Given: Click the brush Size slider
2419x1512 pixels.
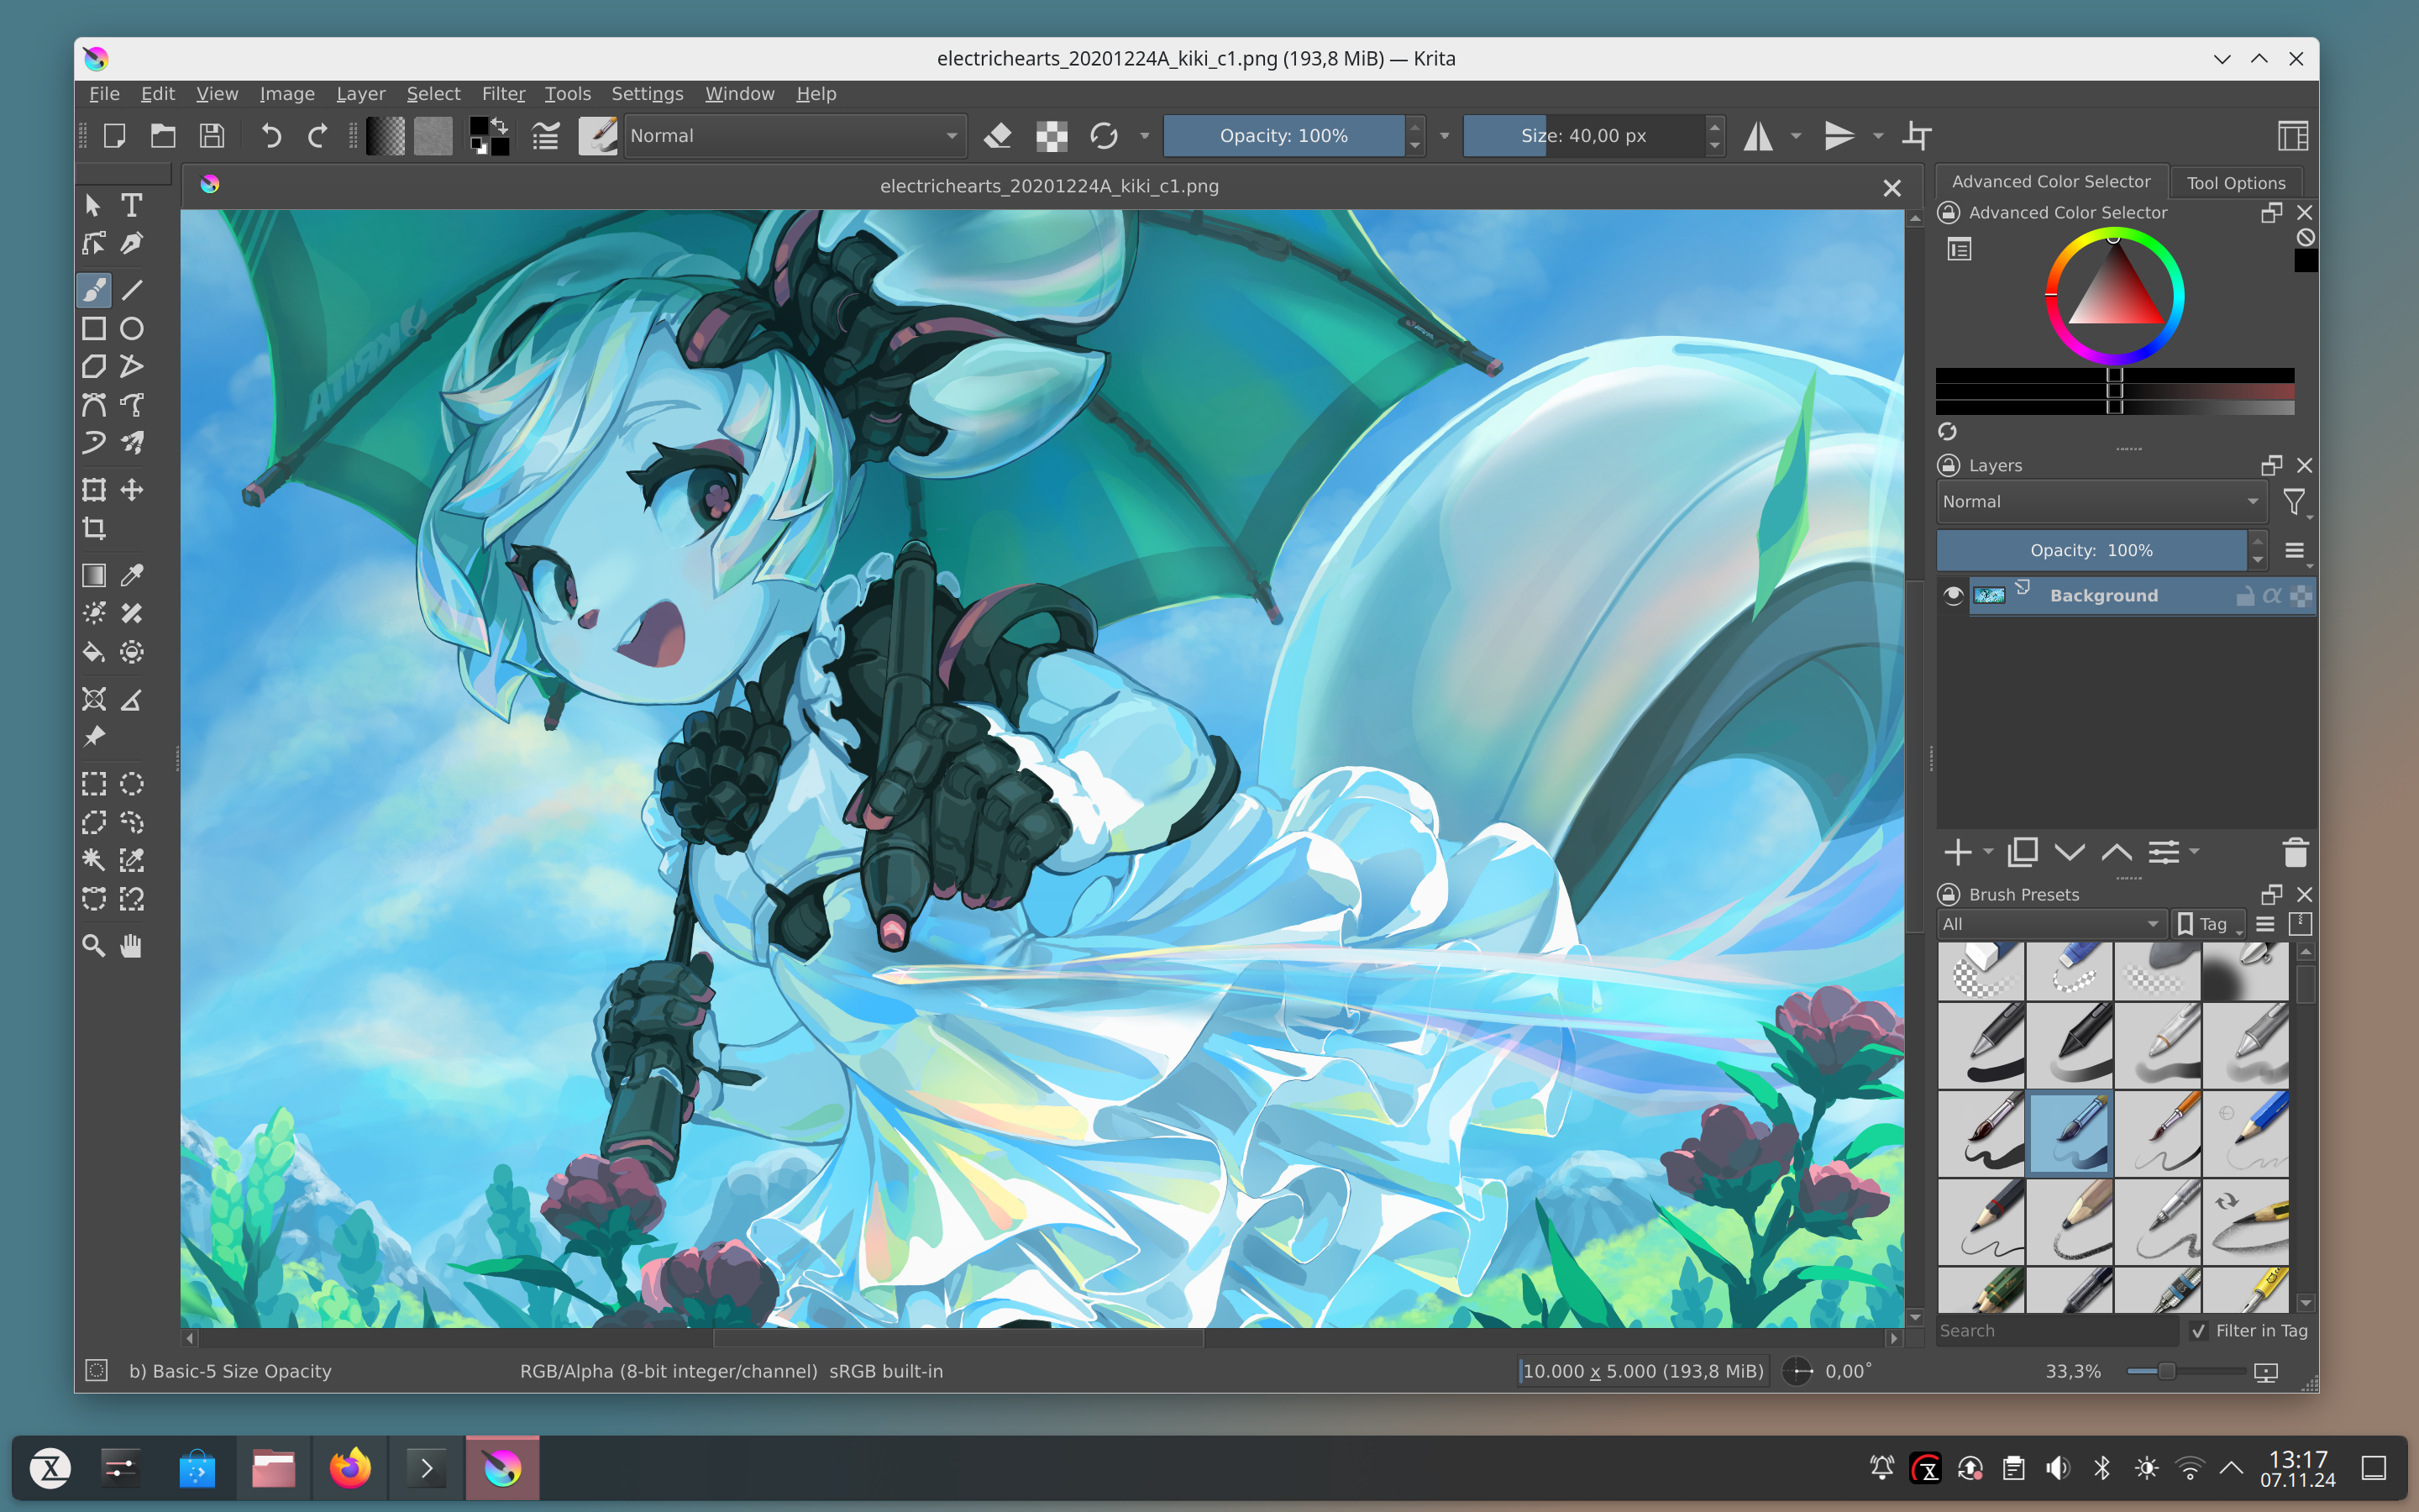Looking at the screenshot, I should pyautogui.click(x=1583, y=136).
